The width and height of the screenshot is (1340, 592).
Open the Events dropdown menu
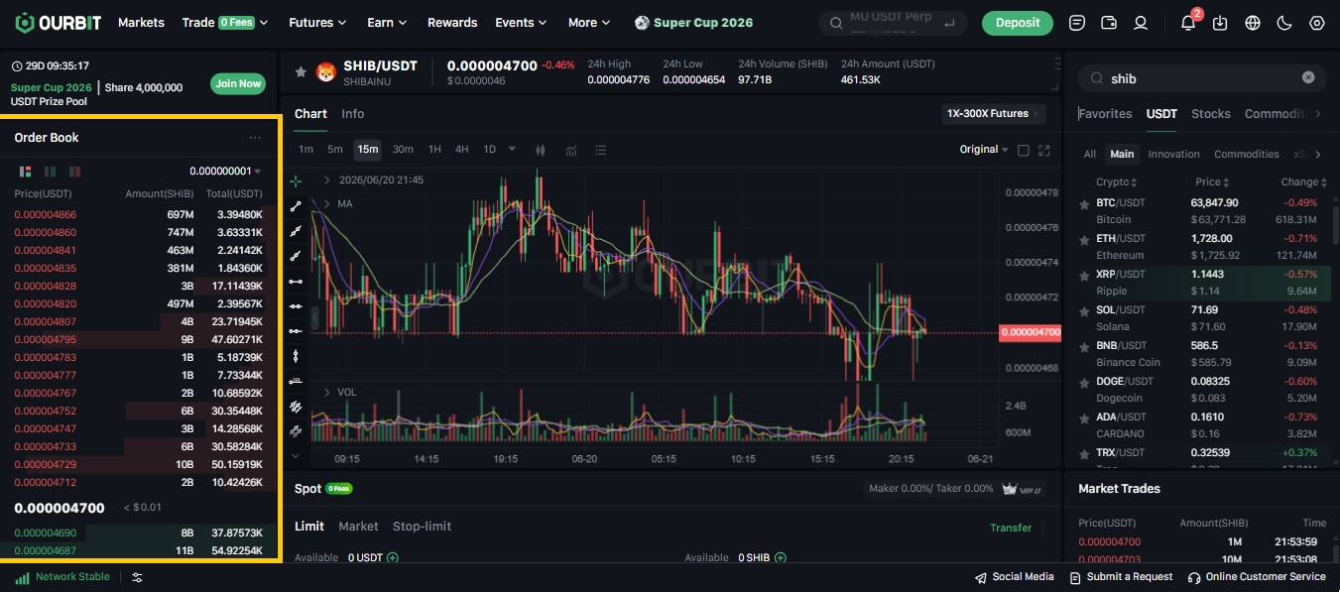coord(521,22)
